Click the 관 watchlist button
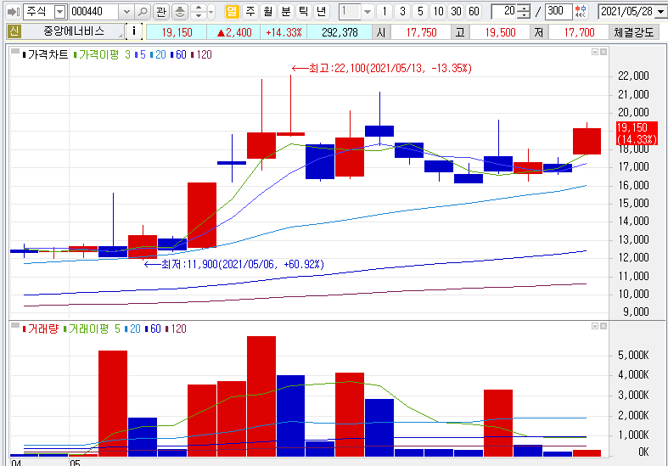Image resolution: width=668 pixels, height=466 pixels. click(161, 12)
